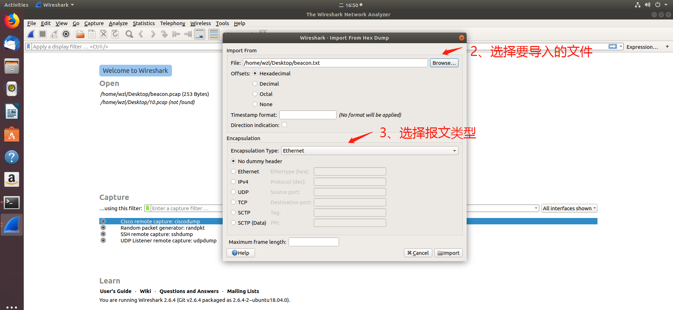
Task: Open the system power menu
Action: pyautogui.click(x=661, y=5)
